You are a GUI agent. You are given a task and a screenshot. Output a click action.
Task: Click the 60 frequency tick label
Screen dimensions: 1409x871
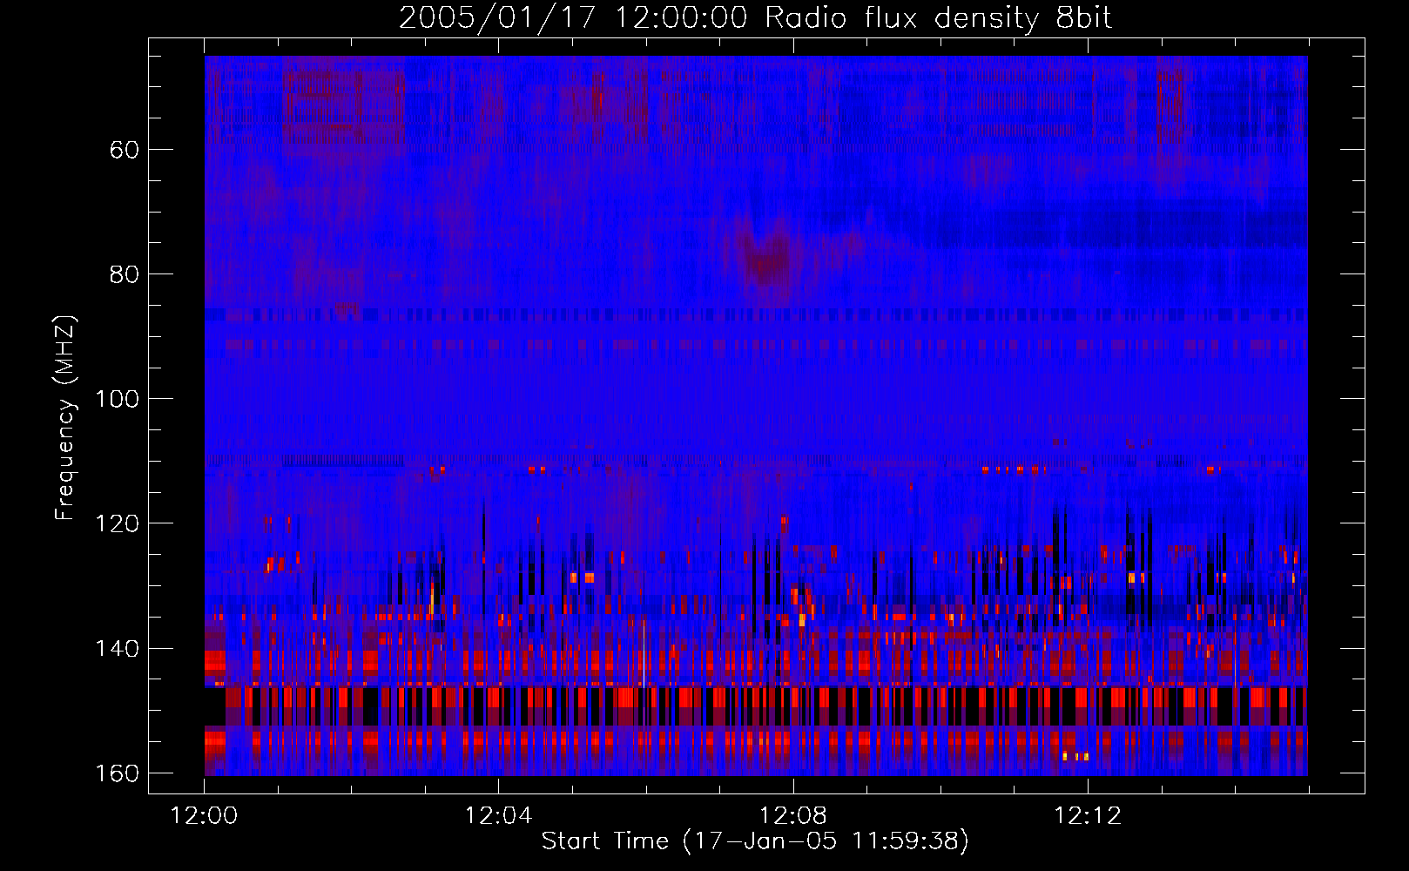click(x=125, y=150)
